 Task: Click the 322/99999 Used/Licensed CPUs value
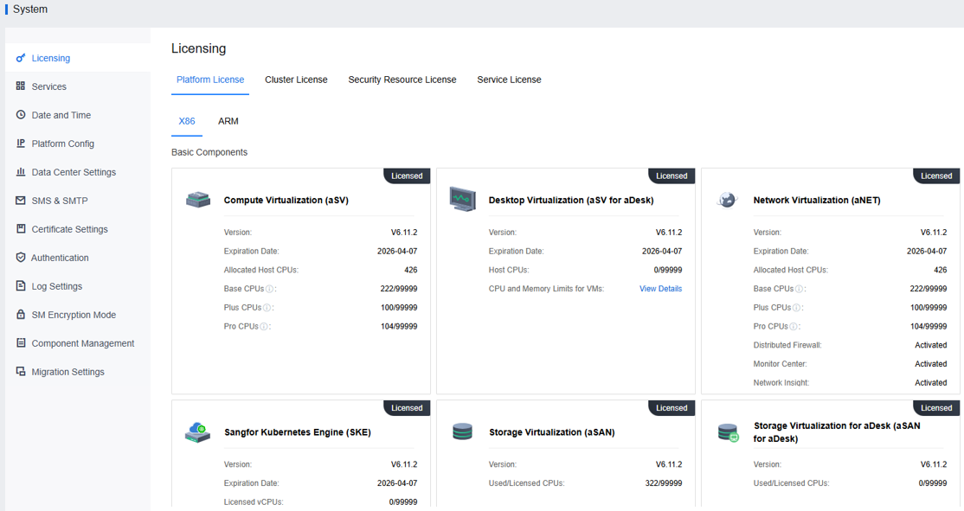[664, 483]
